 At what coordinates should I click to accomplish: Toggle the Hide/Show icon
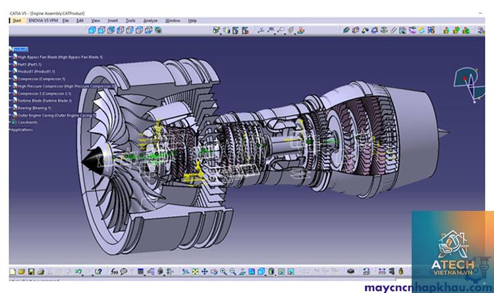(281, 271)
